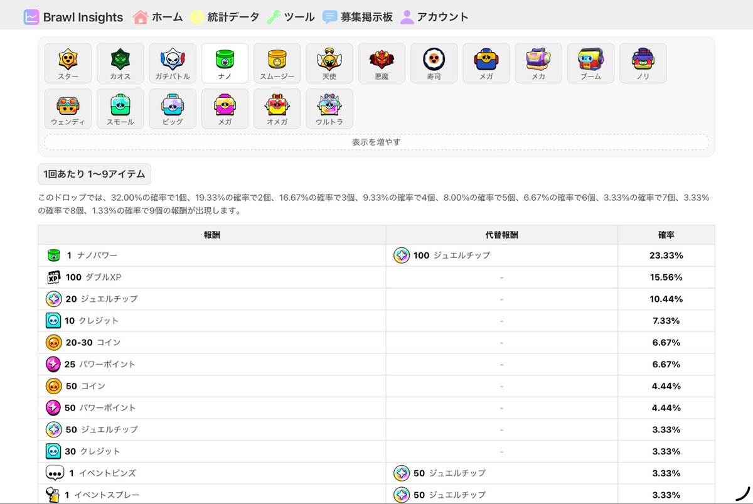Pick the ブーム drop icon
The width and height of the screenshot is (753, 504).
590,63
